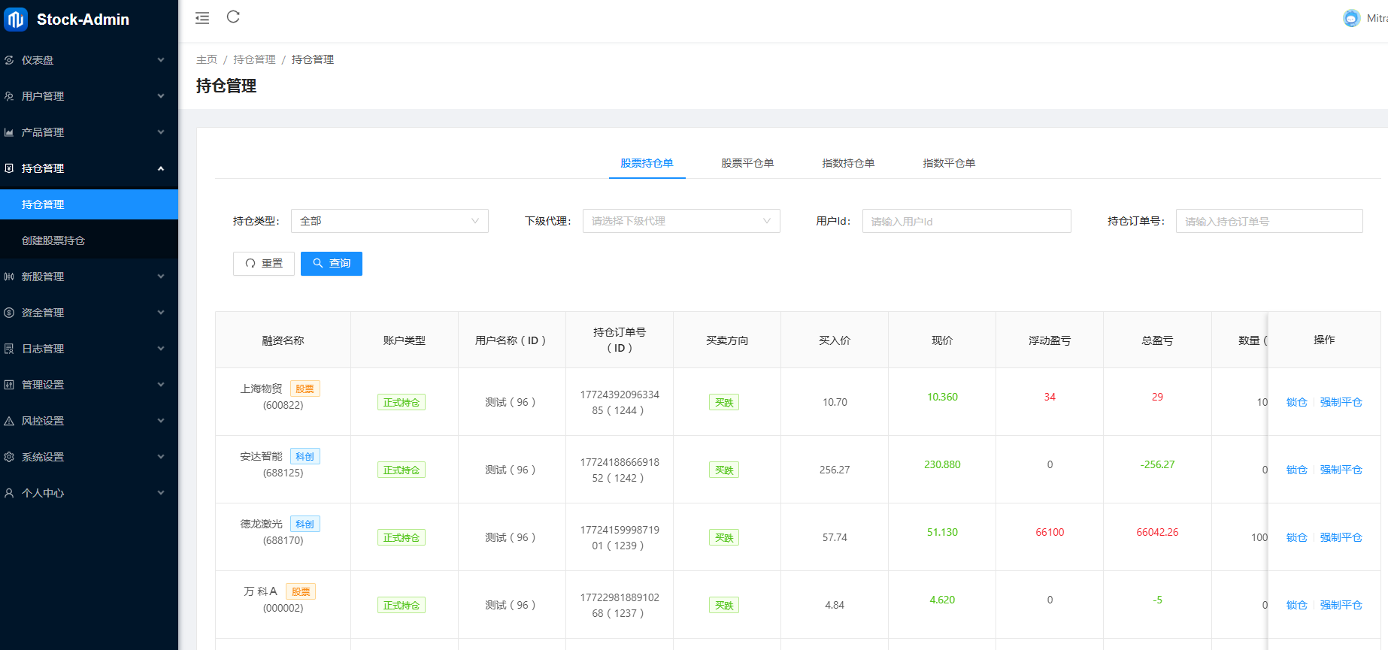The width and height of the screenshot is (1388, 650).
Task: Click the 重置 reset button
Action: 263,264
